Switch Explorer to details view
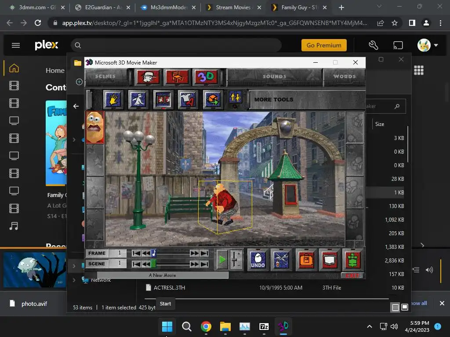450x337 pixels. [395, 307]
